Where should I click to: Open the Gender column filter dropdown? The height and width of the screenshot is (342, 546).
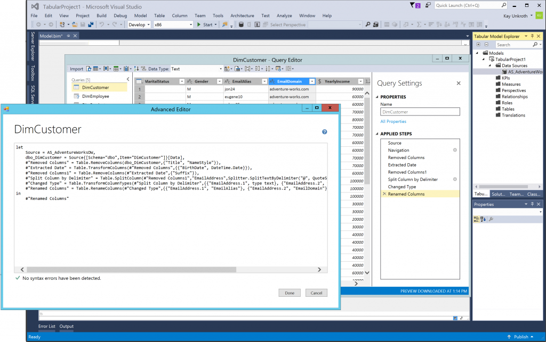219,81
